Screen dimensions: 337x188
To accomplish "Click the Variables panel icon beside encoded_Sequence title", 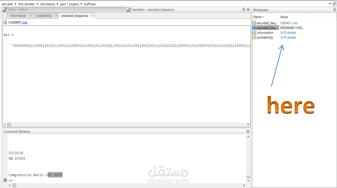I will click(128, 10).
